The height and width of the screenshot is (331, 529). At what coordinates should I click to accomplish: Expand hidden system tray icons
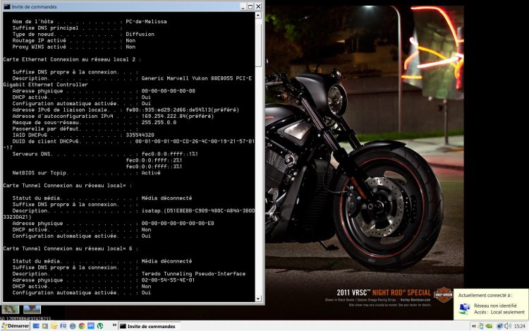point(474,326)
